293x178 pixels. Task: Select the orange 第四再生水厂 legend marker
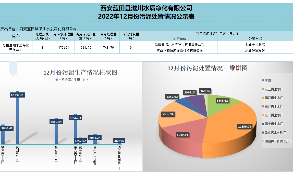[263, 98]
